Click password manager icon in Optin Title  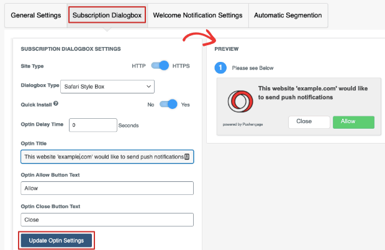187,157
